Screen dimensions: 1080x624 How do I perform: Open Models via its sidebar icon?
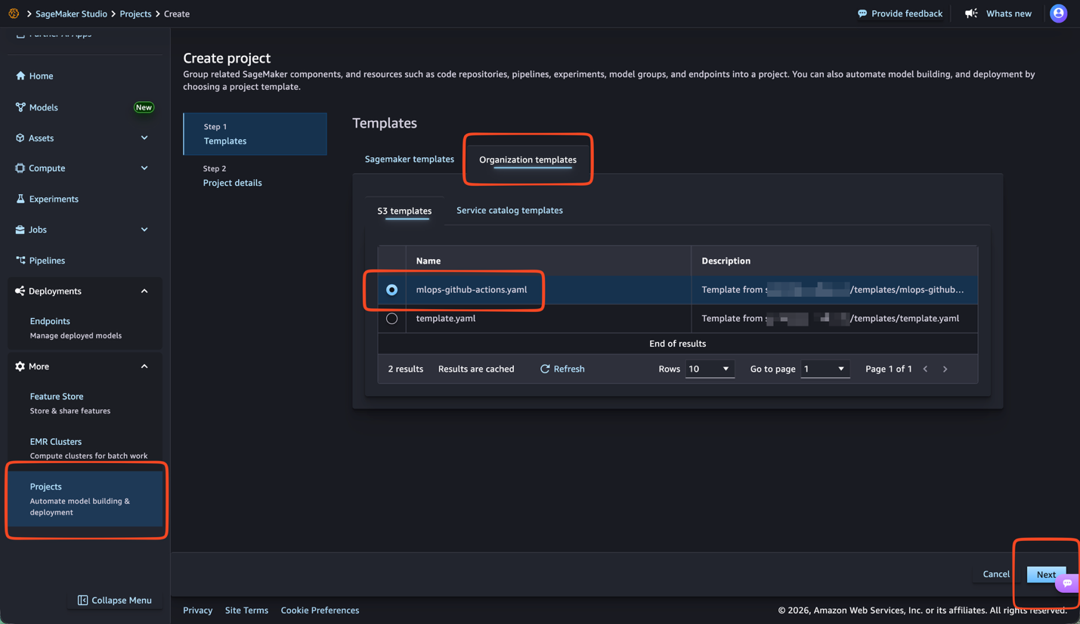point(20,107)
